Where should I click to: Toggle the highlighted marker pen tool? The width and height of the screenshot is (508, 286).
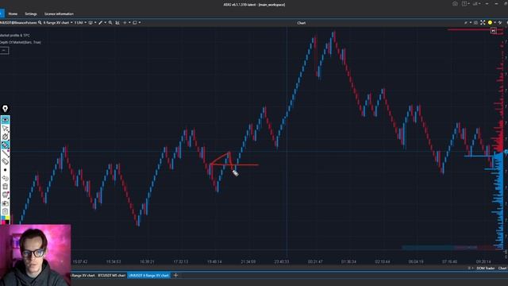tap(6, 145)
